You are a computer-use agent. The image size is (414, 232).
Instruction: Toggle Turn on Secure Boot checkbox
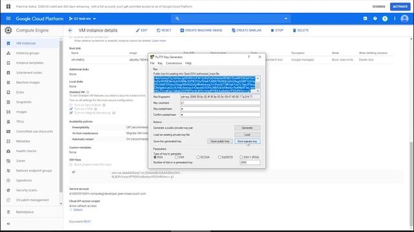(x=71, y=105)
